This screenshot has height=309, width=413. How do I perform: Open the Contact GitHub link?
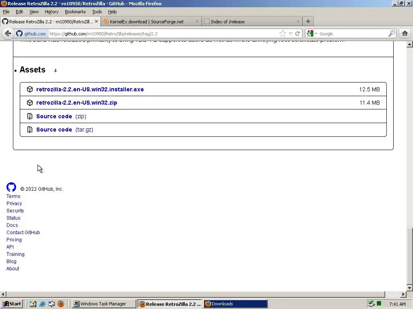tap(23, 233)
